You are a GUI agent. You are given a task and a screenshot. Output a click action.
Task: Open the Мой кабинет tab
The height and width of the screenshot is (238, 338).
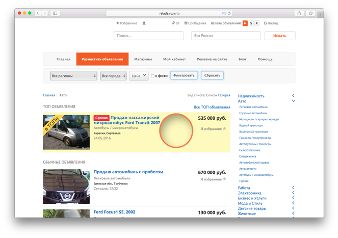coord(174,59)
